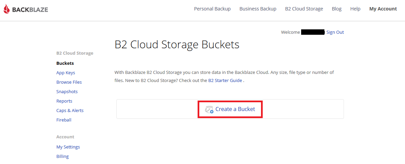Go to B2 Cloud Storage in top navigation
405x164 pixels.
tap(304, 9)
